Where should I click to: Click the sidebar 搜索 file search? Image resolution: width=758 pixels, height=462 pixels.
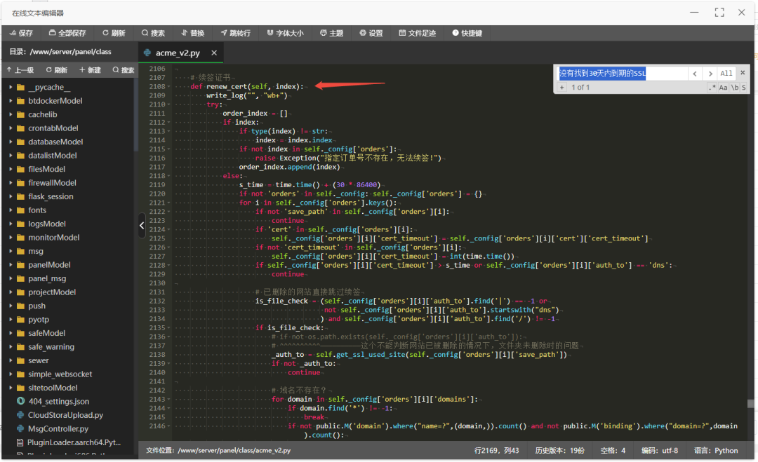tap(124, 70)
